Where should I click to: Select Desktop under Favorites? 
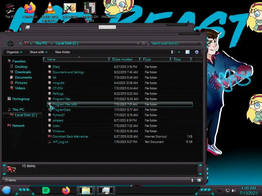click(x=21, y=67)
